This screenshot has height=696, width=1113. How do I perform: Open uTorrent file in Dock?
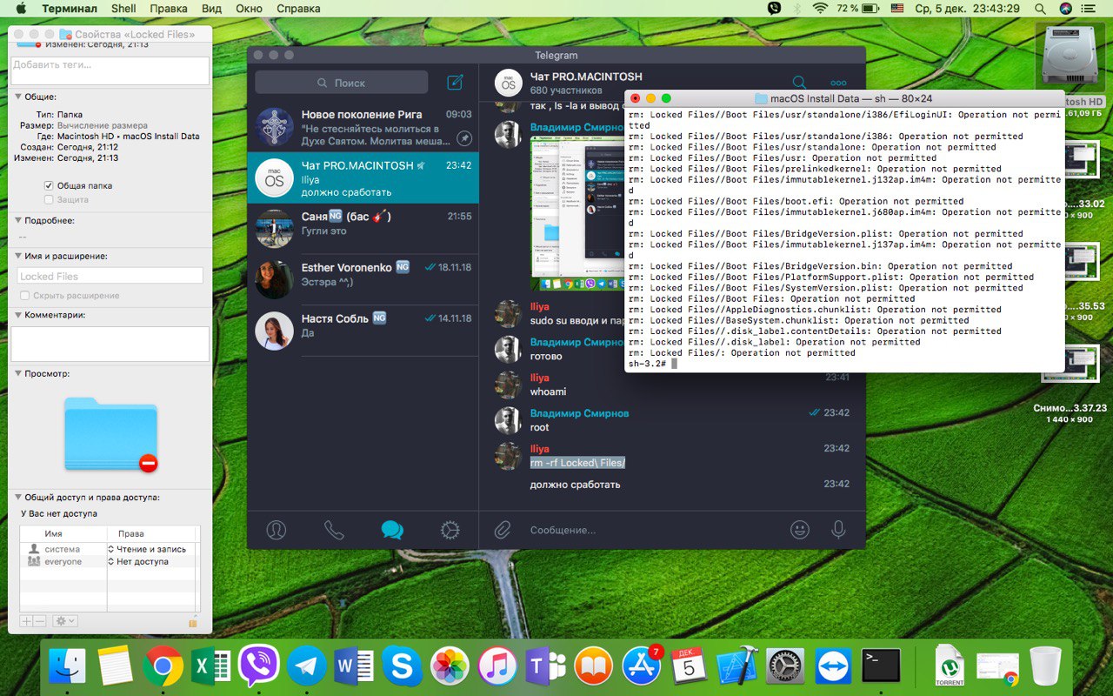pos(950,666)
